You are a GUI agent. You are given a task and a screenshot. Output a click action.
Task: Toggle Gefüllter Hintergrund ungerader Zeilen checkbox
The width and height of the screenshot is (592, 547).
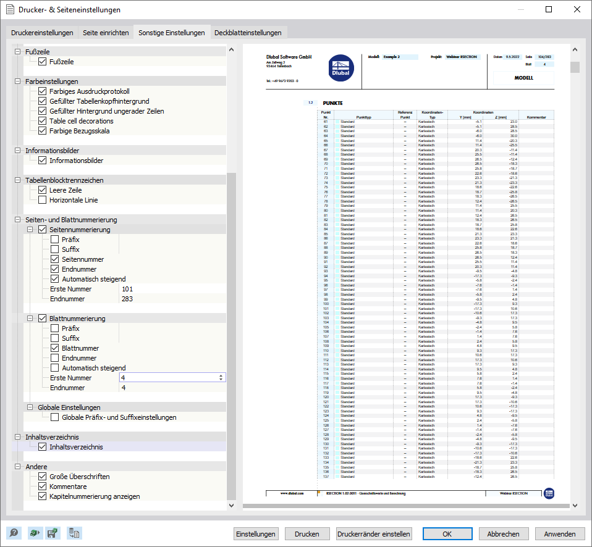click(42, 111)
